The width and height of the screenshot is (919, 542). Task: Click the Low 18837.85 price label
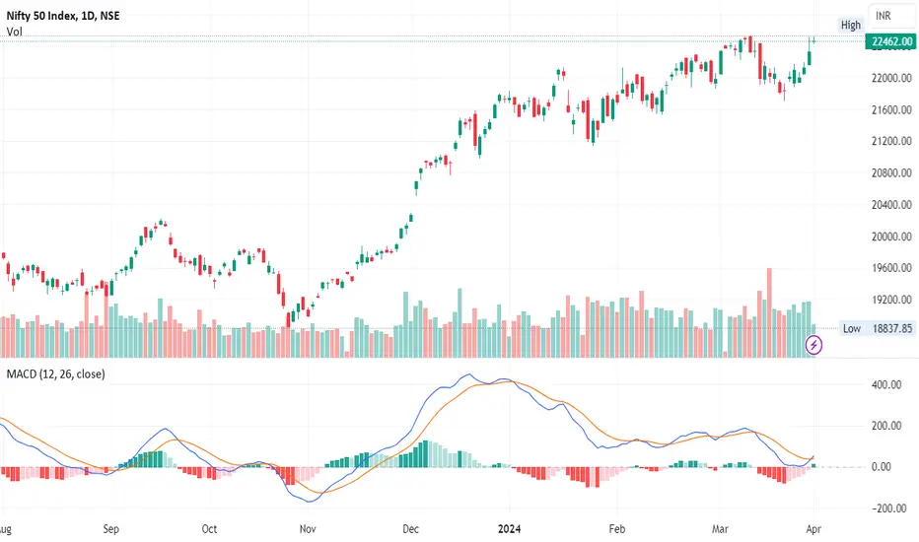pos(878,328)
